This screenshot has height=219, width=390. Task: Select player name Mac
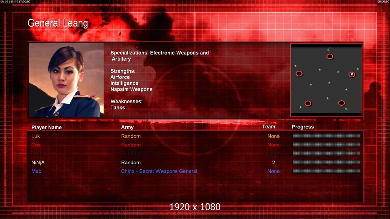pyautogui.click(x=36, y=171)
